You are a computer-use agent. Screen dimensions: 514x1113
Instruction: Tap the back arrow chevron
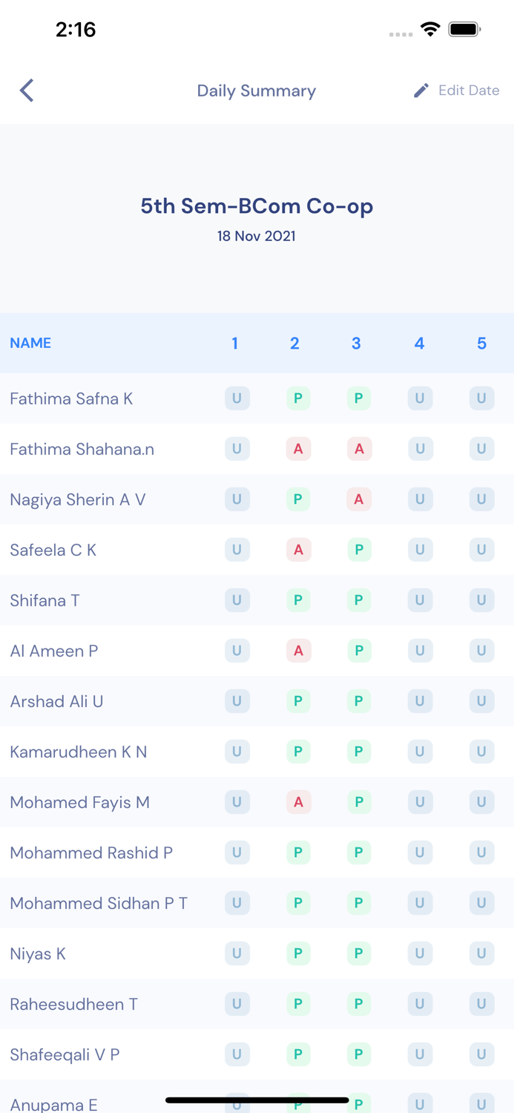(26, 90)
